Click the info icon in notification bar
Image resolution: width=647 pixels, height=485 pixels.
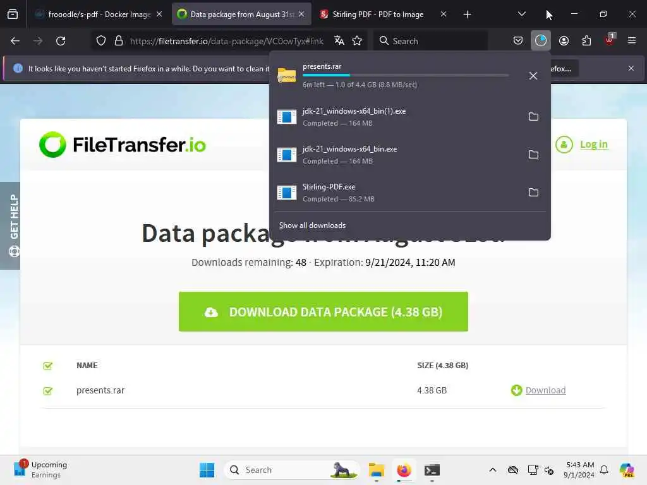pos(18,68)
